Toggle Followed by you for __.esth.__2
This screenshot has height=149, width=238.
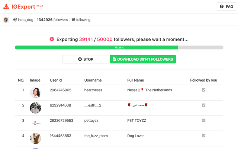click(x=203, y=105)
